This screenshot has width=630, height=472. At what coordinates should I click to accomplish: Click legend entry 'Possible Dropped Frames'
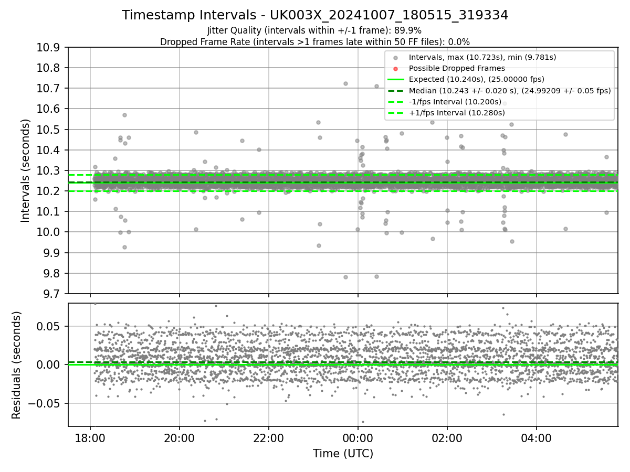(457, 68)
